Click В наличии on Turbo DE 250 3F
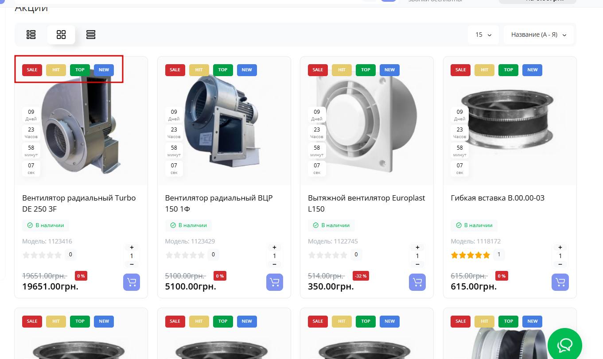 point(46,225)
